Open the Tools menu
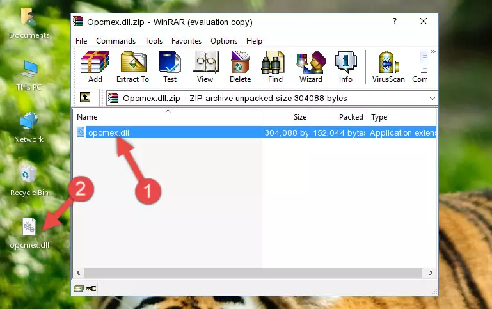Image resolution: width=492 pixels, height=309 pixels. [x=154, y=41]
